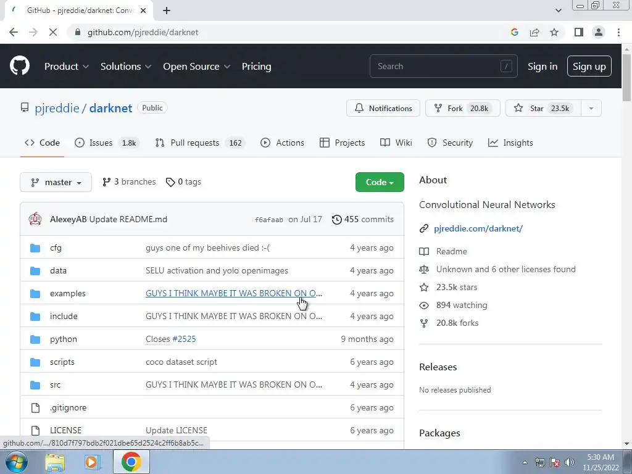Click the share page icon in address bar

(534, 32)
